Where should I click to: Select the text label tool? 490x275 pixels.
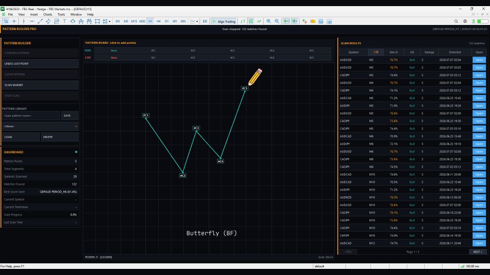65,21
